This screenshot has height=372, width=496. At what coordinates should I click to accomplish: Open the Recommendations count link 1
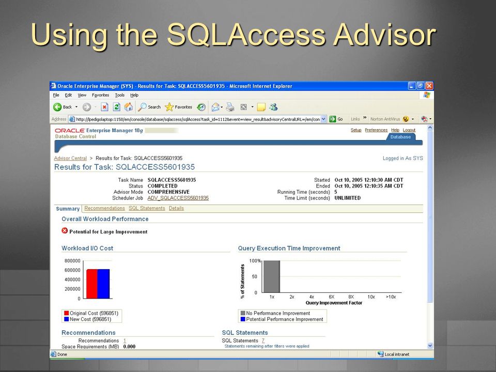click(125, 340)
